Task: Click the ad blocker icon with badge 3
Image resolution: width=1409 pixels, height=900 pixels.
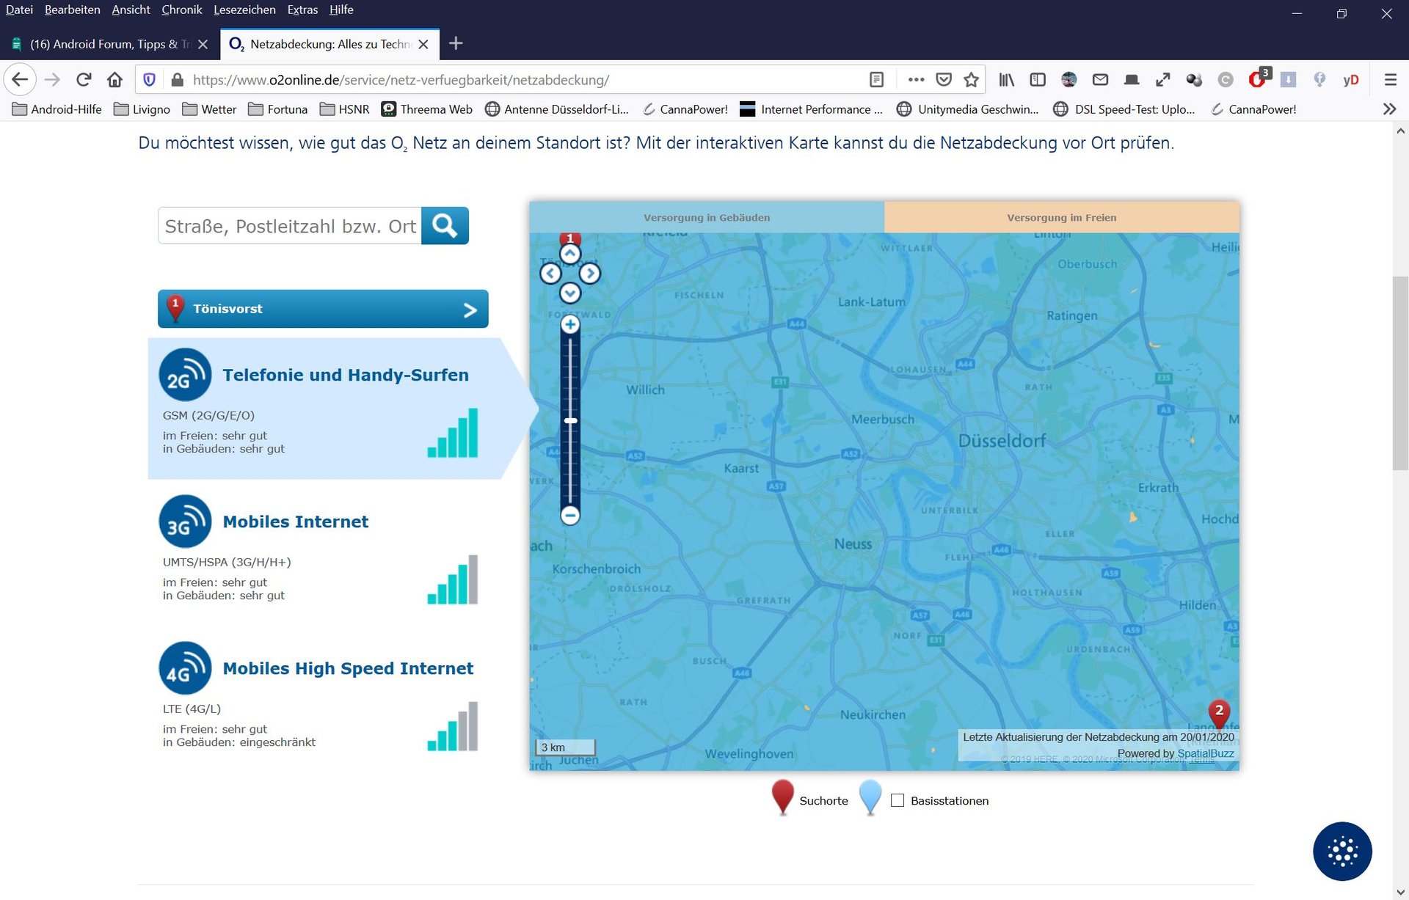Action: 1259,78
